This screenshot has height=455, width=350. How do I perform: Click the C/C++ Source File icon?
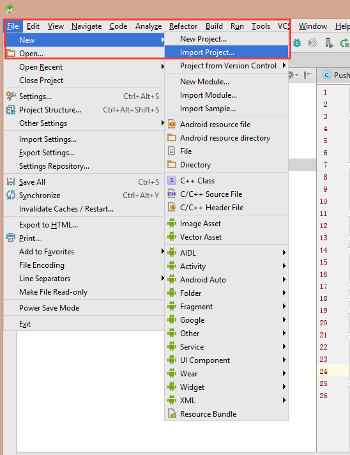tap(172, 194)
